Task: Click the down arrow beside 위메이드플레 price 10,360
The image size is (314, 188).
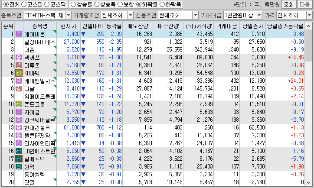Action: click(83, 97)
